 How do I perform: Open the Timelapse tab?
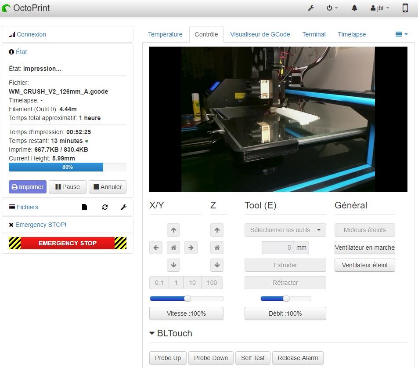pyautogui.click(x=352, y=34)
